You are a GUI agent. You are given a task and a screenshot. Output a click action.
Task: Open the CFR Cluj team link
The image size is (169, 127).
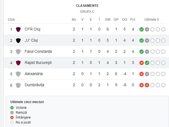click(x=32, y=29)
